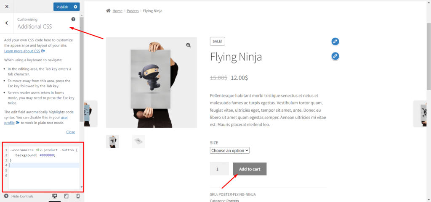Switch to desktop preview mode
431x202 pixels.
(x=54, y=196)
